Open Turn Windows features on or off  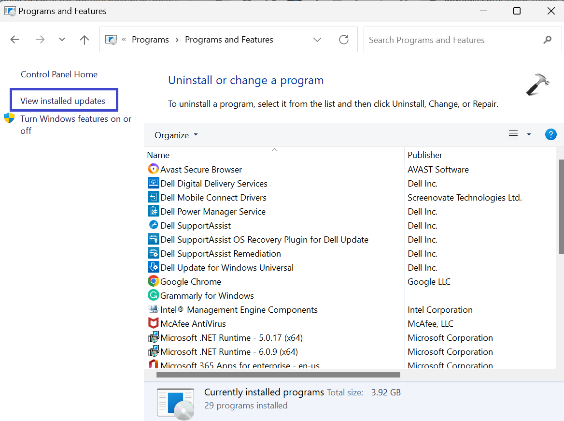click(75, 124)
